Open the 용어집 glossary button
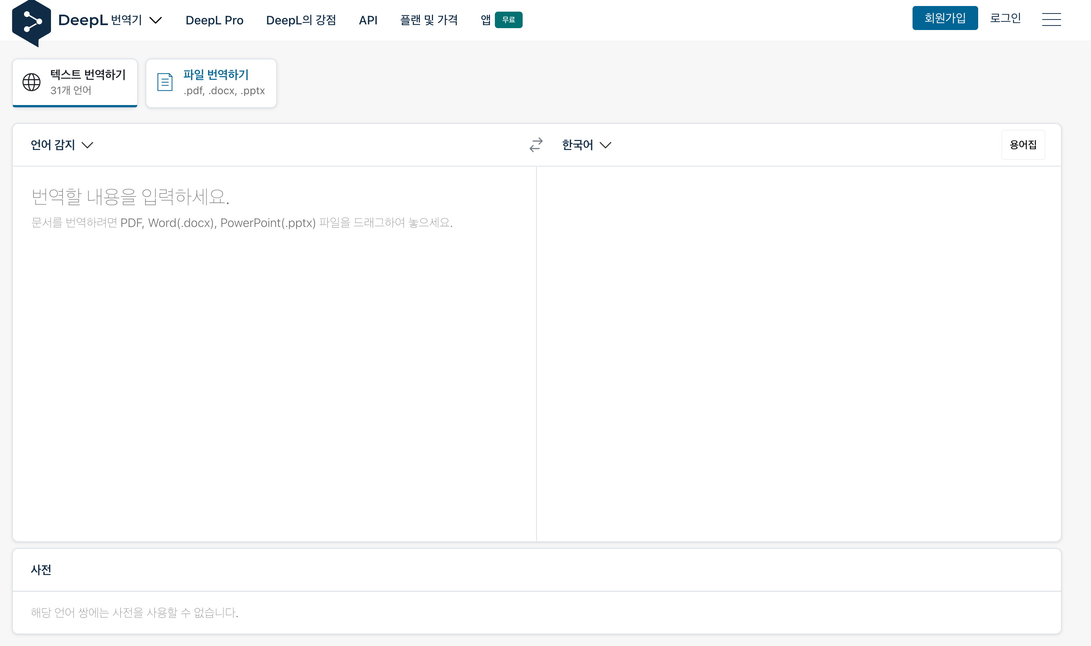This screenshot has height=646, width=1091. (x=1023, y=144)
